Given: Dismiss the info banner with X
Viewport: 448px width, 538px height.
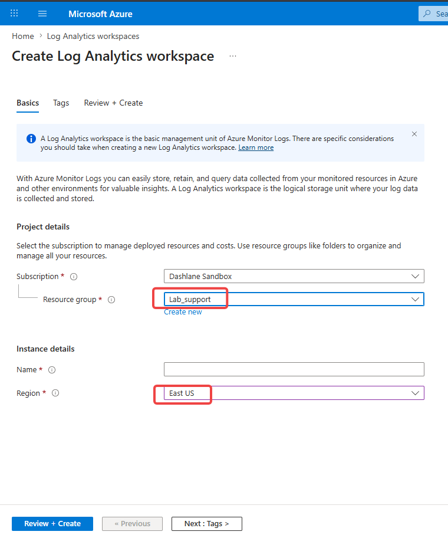Looking at the screenshot, I should (414, 134).
